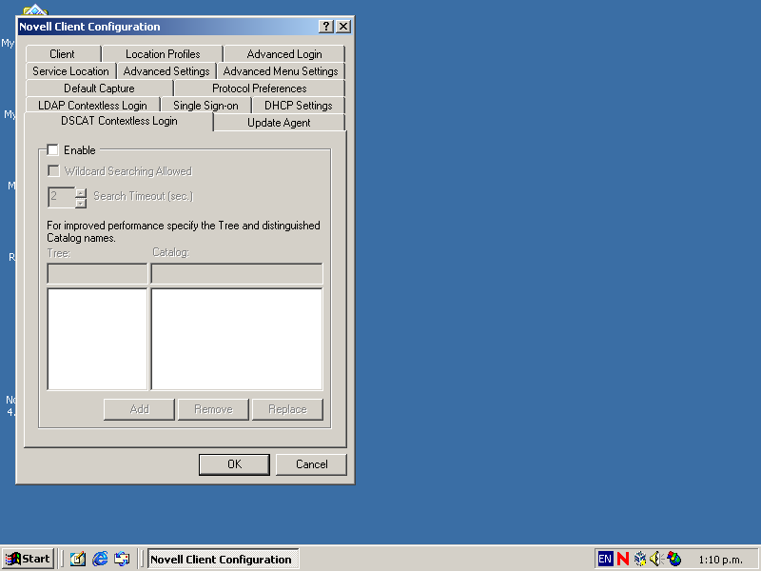
Task: Open Advanced Menu Settings tab
Action: (x=281, y=70)
